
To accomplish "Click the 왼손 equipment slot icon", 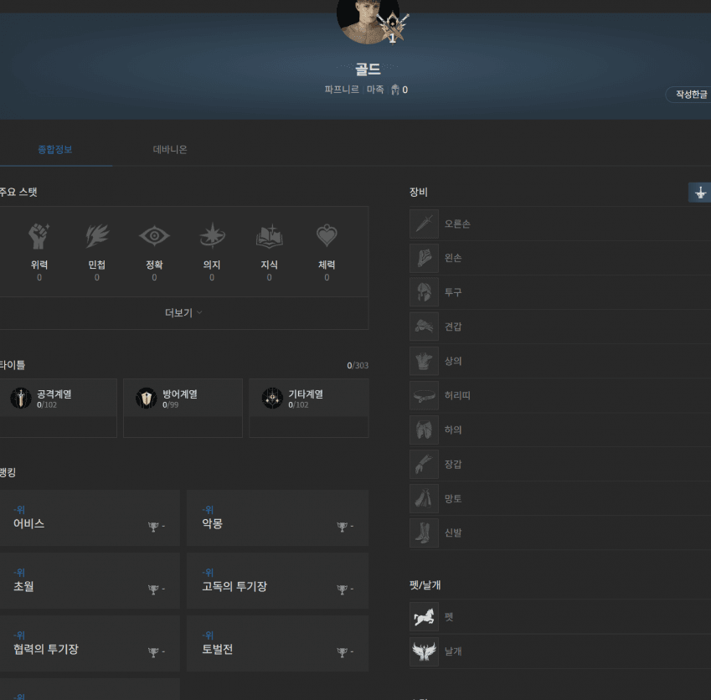I will (424, 258).
